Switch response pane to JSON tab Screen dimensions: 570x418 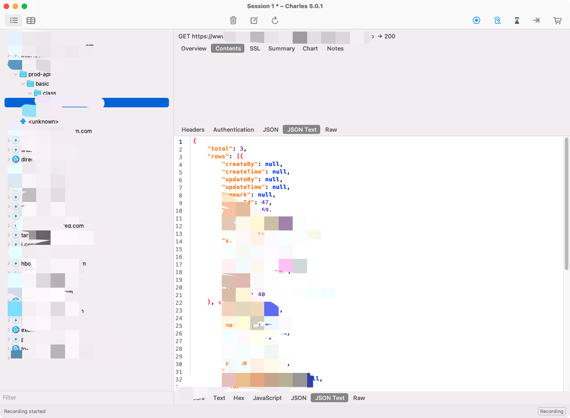[299, 398]
